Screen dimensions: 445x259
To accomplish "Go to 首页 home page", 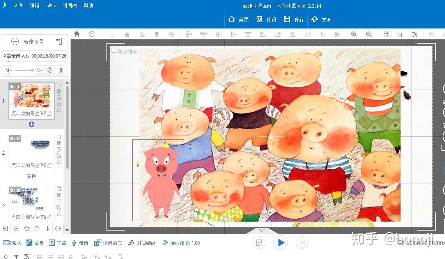I will (238, 19).
